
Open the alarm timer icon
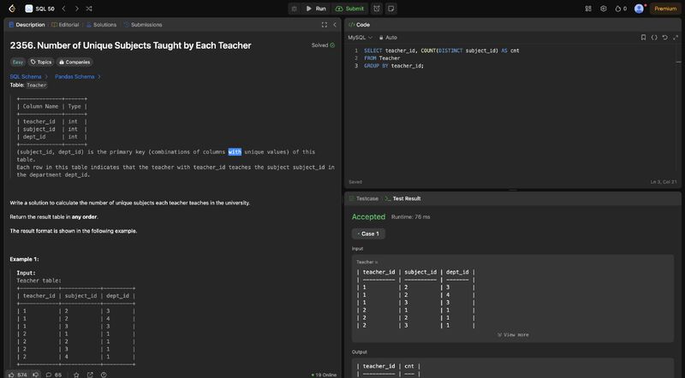[x=377, y=9]
